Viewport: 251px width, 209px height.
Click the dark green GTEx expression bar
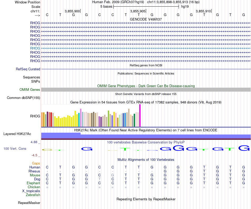[x=134, y=120]
